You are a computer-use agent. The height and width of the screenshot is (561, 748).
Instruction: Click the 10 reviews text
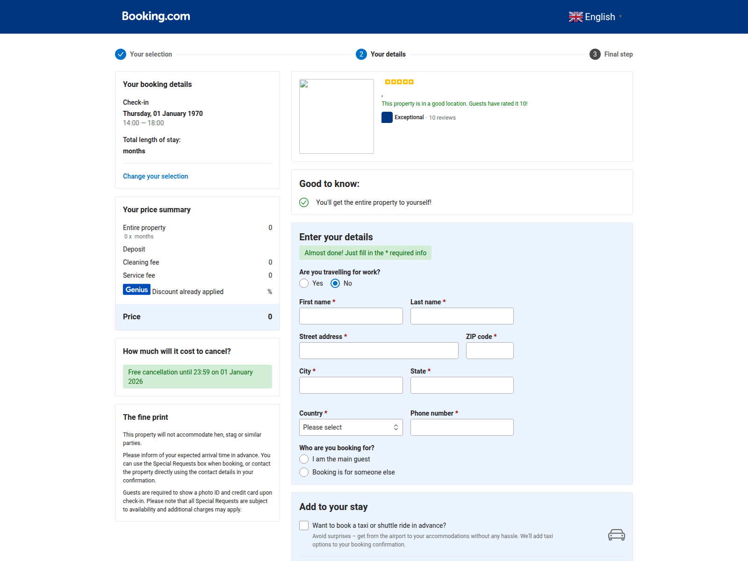pos(442,118)
